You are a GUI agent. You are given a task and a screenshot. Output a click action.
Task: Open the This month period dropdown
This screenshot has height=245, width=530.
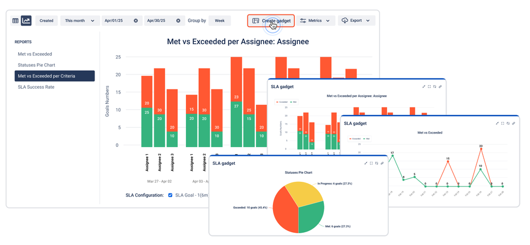point(80,21)
